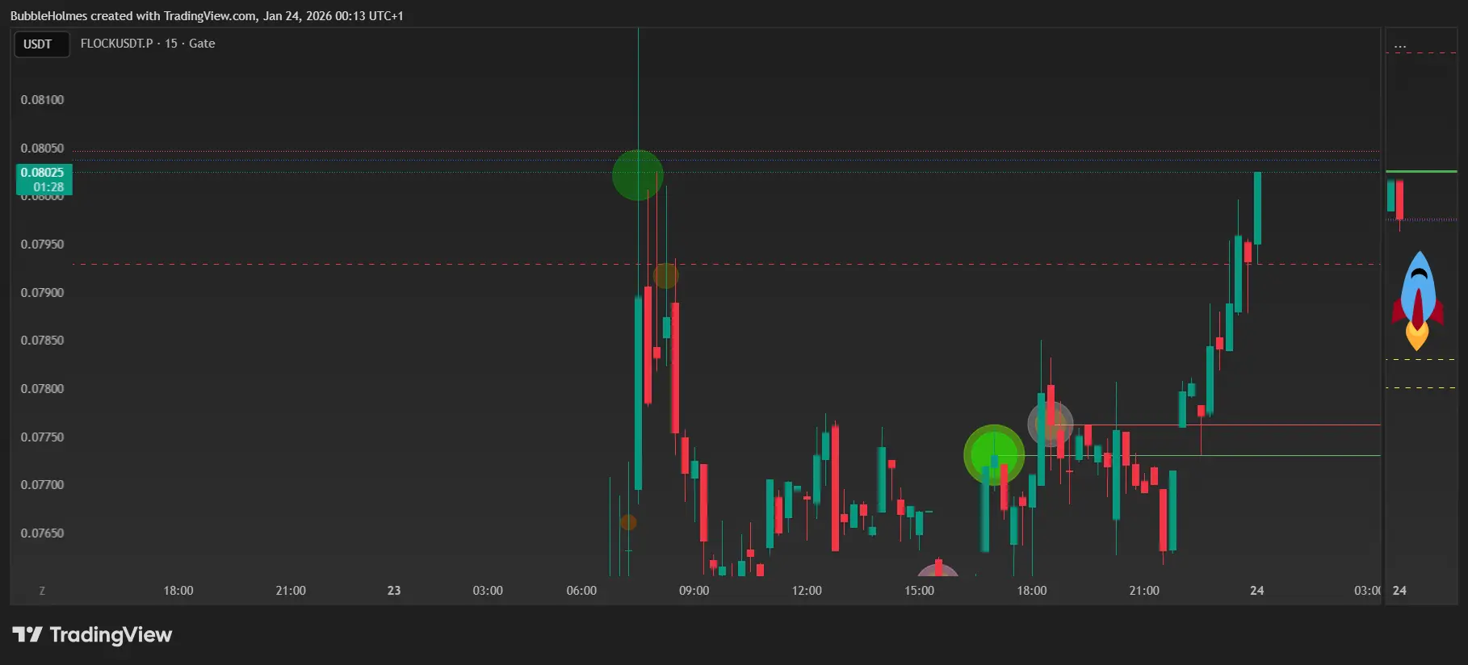This screenshot has height=665, width=1468.
Task: Click the three-dots menu above the side panel
Action: 1400,47
